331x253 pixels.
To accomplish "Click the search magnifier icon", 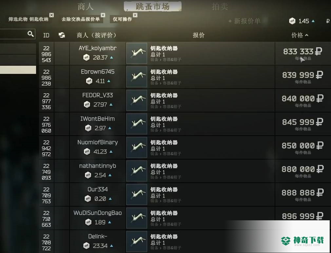I will pyautogui.click(x=30, y=34).
